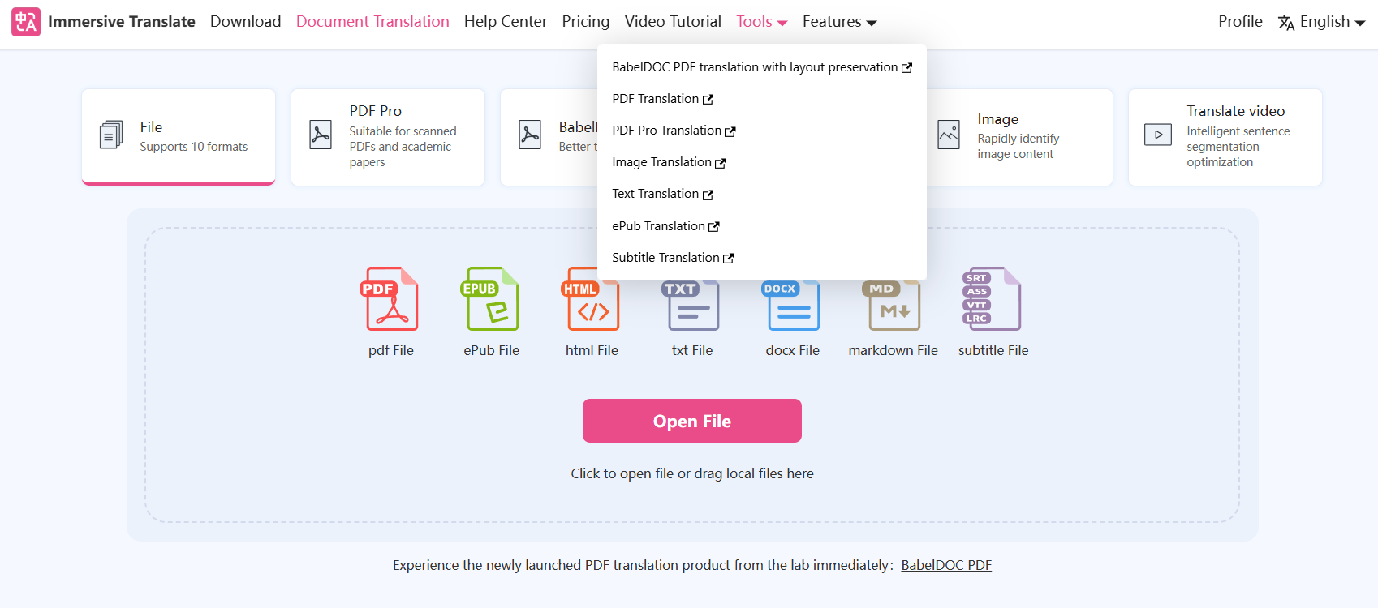
Task: Expand the Features dropdown
Action: tap(839, 22)
